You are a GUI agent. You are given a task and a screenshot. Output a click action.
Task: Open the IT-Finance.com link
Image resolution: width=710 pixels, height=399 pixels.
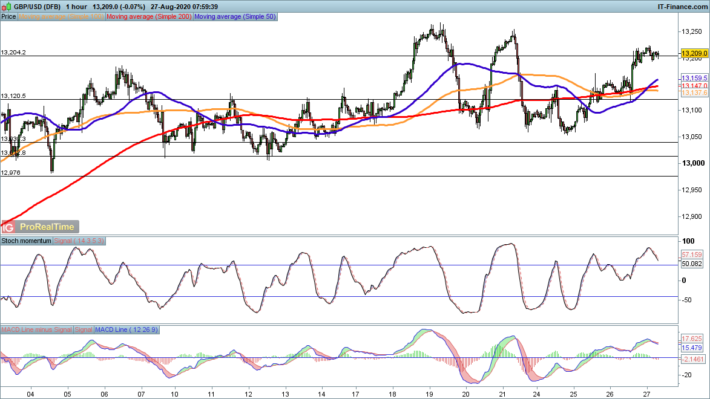coord(682,7)
